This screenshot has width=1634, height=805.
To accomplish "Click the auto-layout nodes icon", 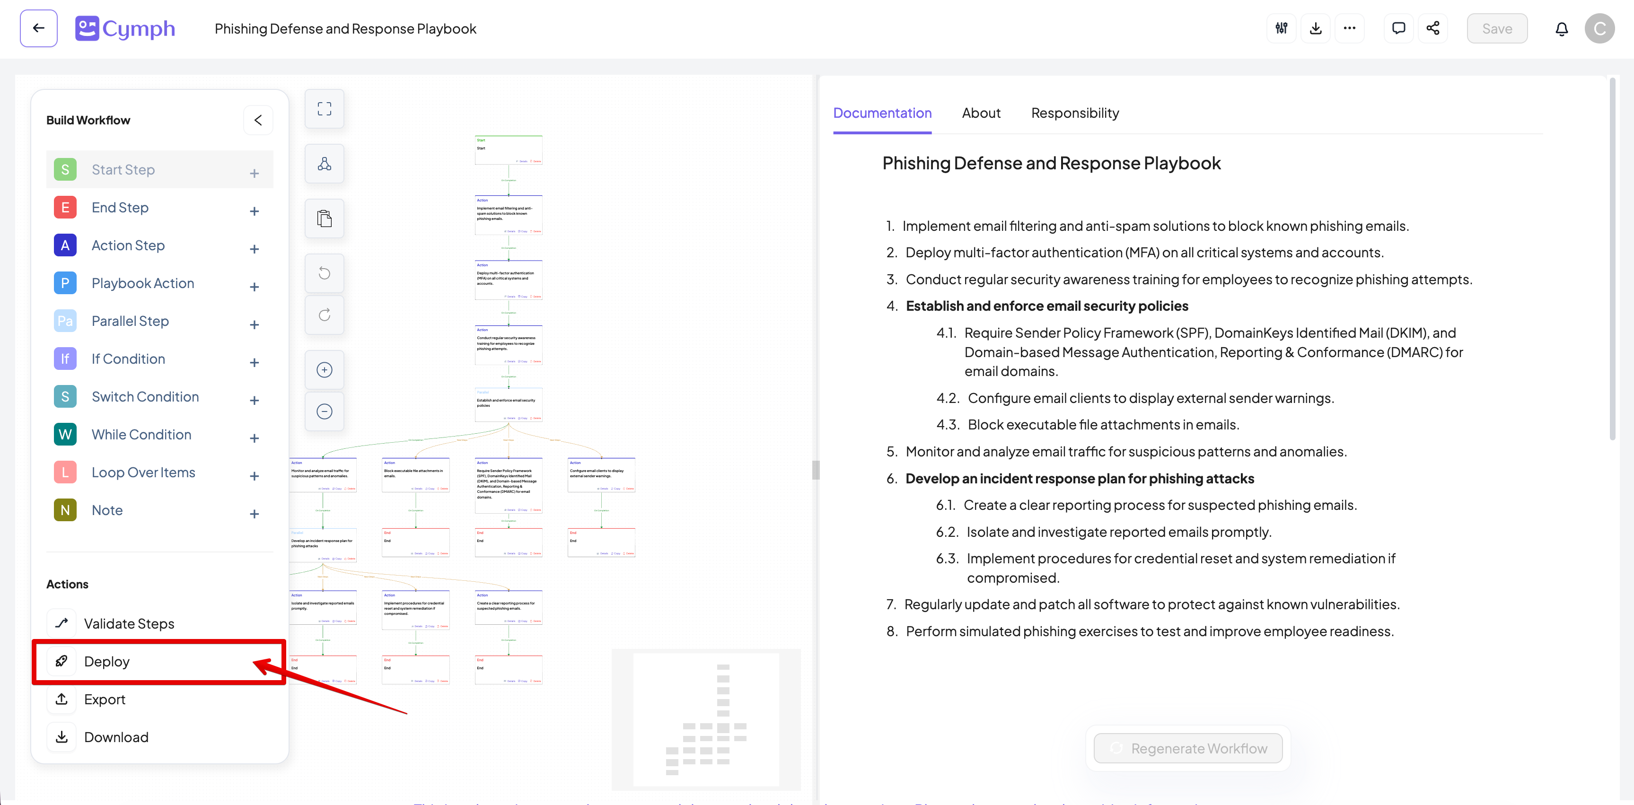I will click(324, 164).
